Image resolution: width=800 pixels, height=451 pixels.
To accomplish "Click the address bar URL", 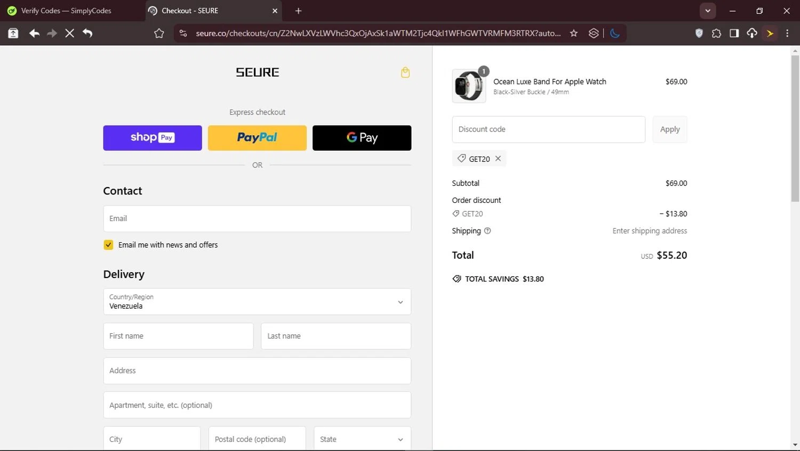I will (378, 33).
